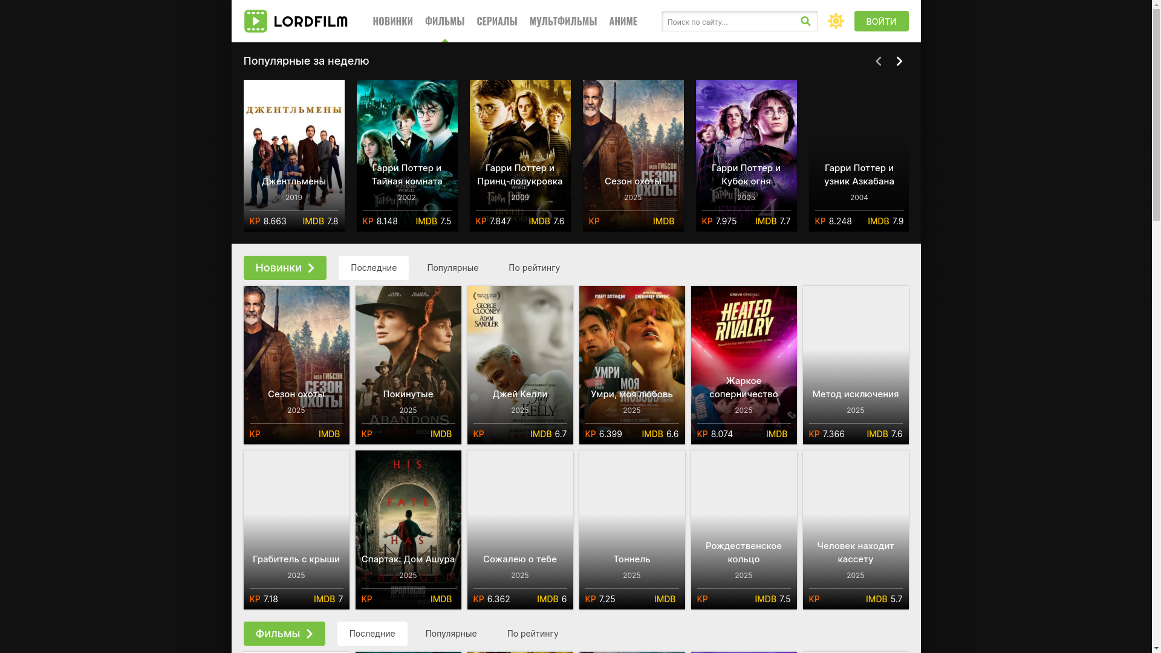Open the Фильмы menu item
The image size is (1161, 653).
[x=444, y=21]
